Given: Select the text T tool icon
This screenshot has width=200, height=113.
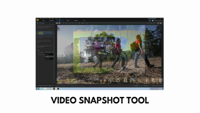Looking at the screenshot, I should (73, 23).
